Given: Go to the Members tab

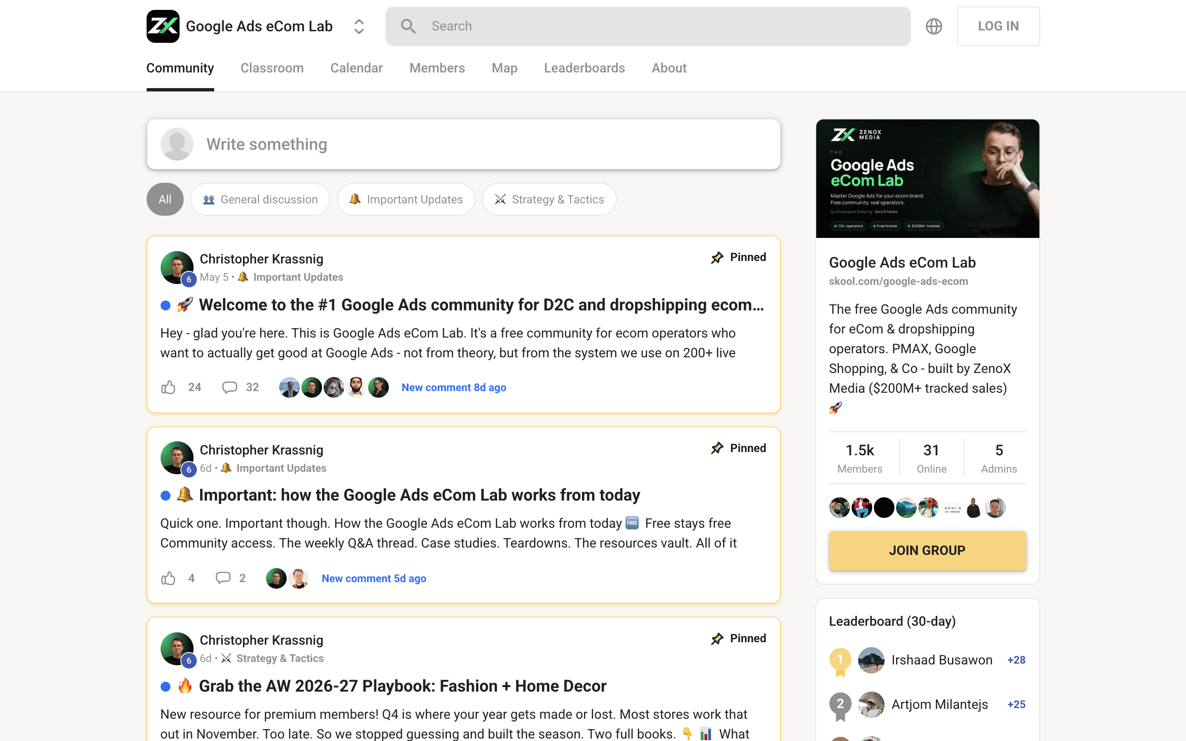Looking at the screenshot, I should click(437, 68).
